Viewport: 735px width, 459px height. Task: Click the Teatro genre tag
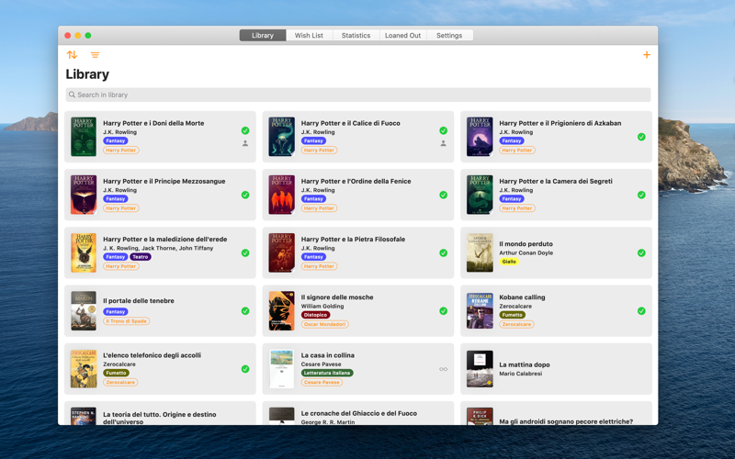pos(141,257)
